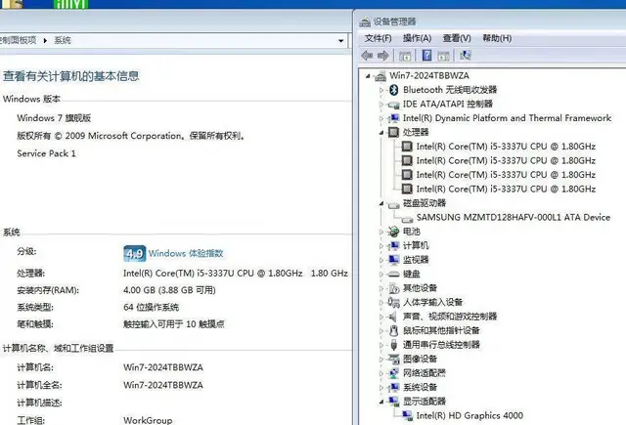Click the Scan for hardware changes toolbar icon

(x=466, y=55)
